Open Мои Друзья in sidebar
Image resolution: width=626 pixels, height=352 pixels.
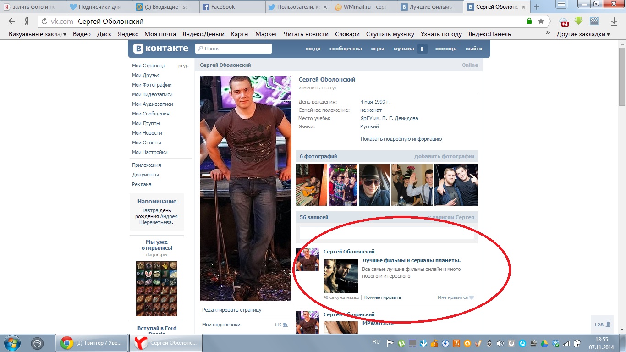146,75
